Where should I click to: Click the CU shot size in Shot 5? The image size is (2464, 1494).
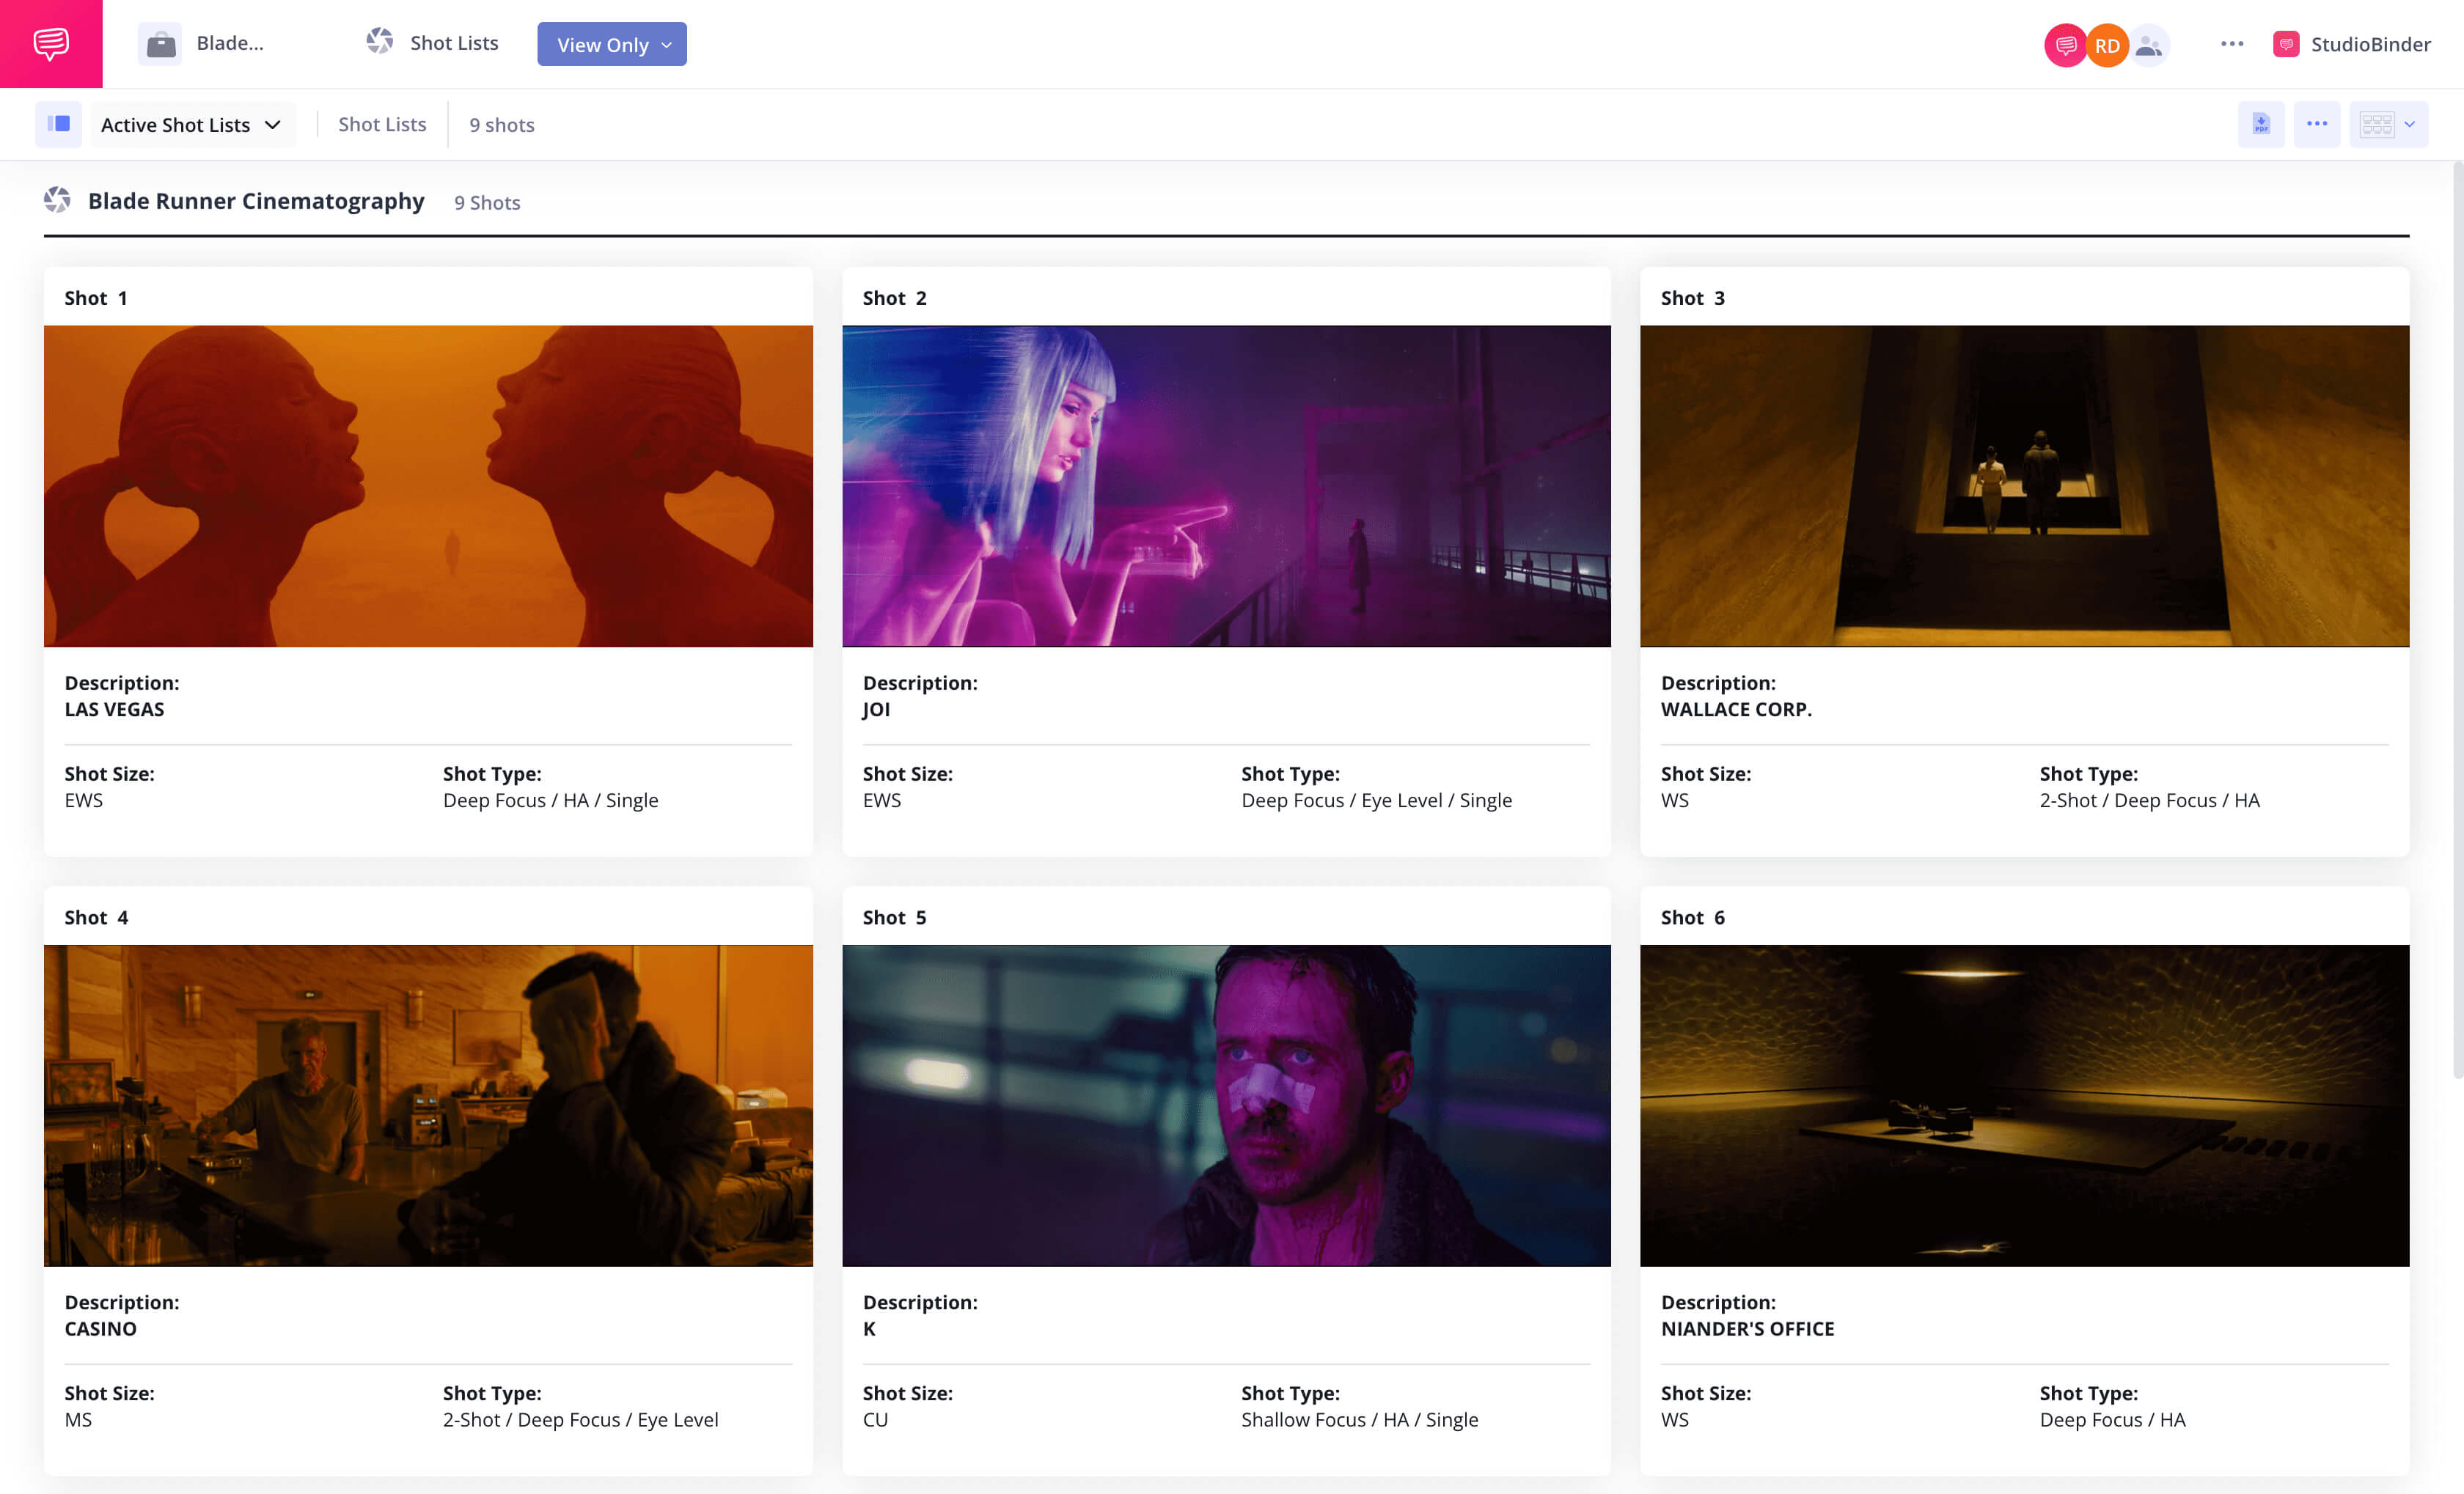[875, 1420]
